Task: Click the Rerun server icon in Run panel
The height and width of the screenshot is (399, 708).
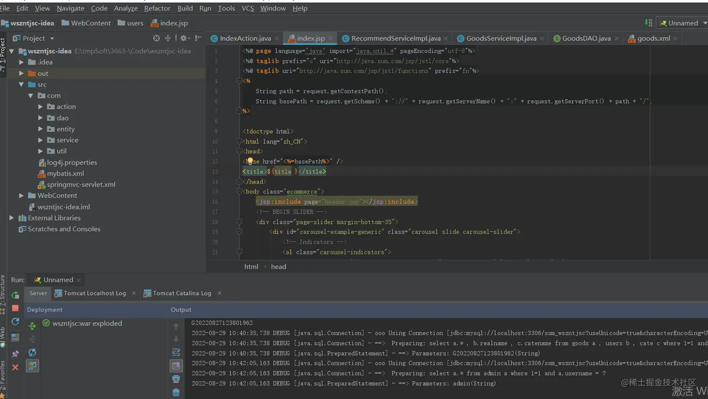Action: click(x=15, y=295)
